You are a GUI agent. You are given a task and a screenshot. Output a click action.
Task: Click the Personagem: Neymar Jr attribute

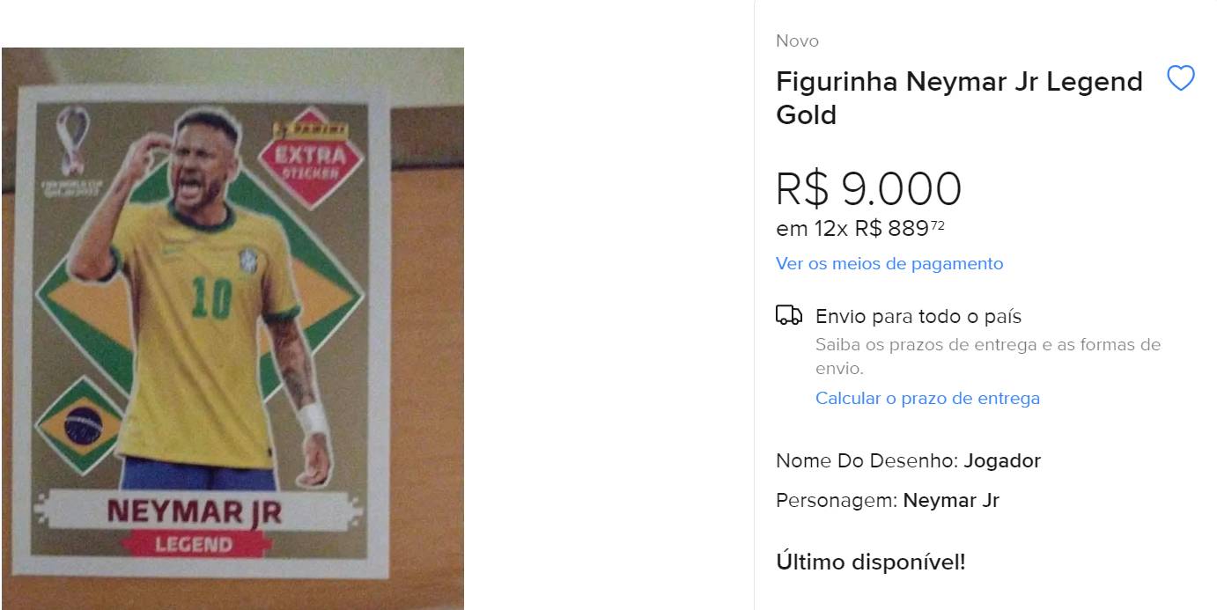click(888, 501)
